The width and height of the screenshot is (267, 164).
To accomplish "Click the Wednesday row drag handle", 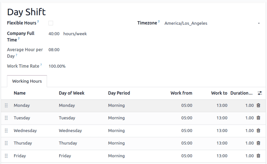I will pos(6,131).
